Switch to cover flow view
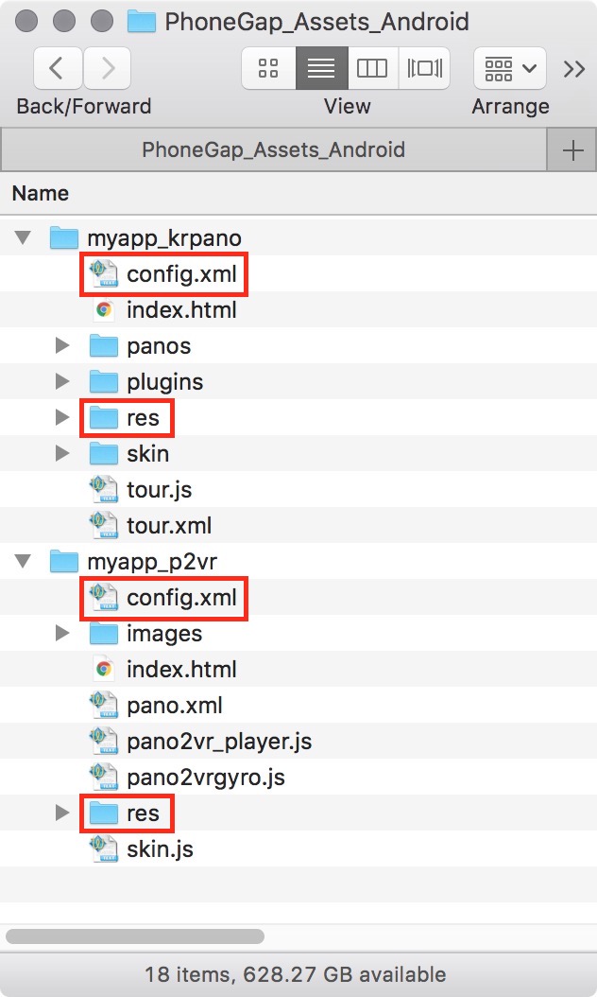Screen dimensions: 597x997 pos(424,68)
